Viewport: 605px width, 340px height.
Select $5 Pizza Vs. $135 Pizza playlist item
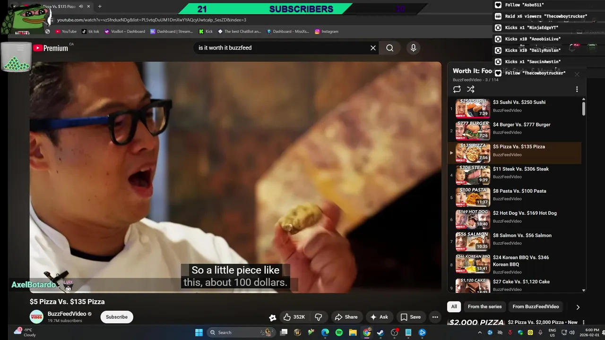click(515, 153)
